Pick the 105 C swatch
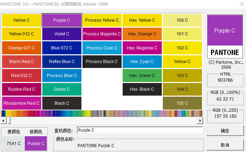This screenshot has height=152, width=246. tap(182, 103)
